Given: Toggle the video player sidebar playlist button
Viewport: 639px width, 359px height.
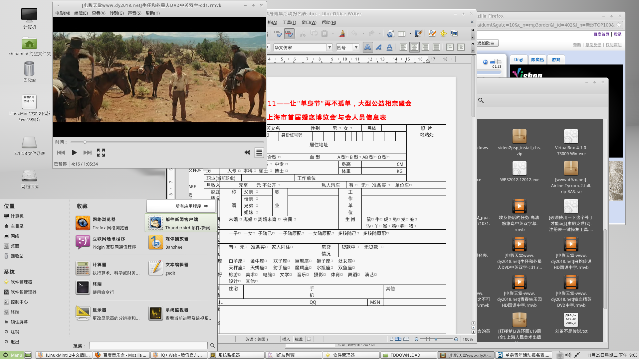Looking at the screenshot, I should (x=259, y=153).
